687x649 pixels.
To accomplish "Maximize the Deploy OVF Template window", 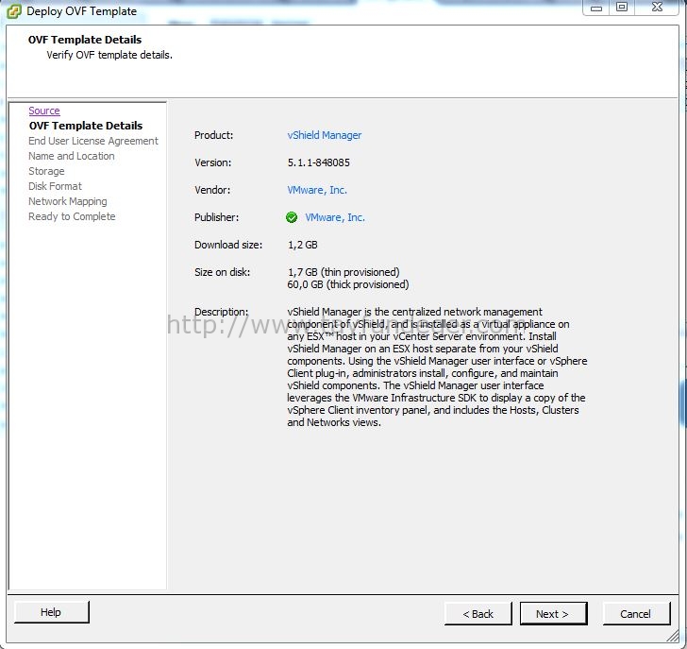I will tap(621, 8).
